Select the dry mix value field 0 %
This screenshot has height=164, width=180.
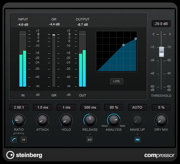(161, 107)
